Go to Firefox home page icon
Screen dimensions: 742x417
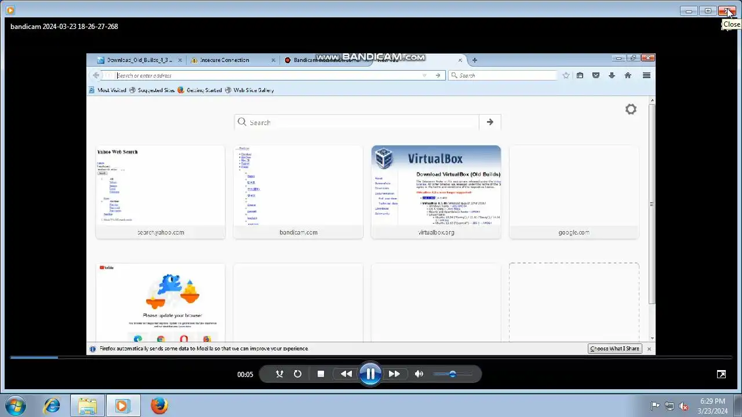[627, 75]
